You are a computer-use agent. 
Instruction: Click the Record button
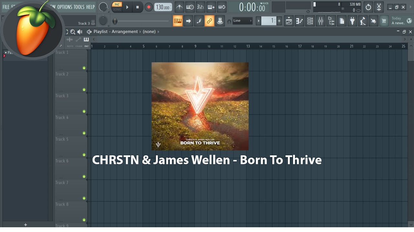click(148, 7)
